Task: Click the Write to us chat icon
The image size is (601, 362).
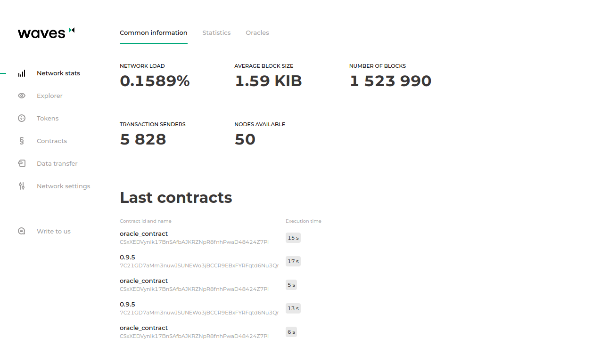Action: pos(22,231)
